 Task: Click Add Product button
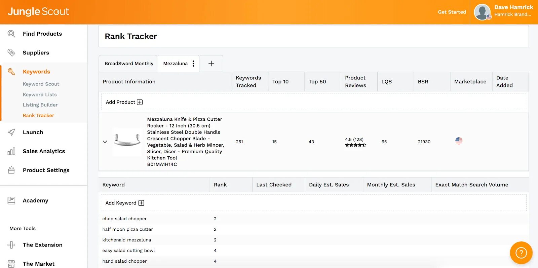(124, 102)
